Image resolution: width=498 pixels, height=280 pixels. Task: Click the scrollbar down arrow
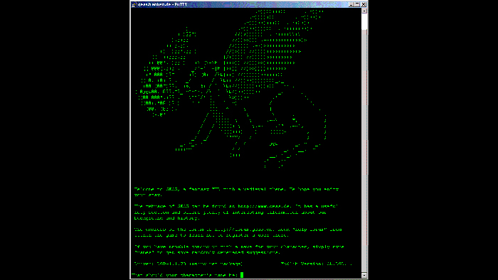coord(364,275)
